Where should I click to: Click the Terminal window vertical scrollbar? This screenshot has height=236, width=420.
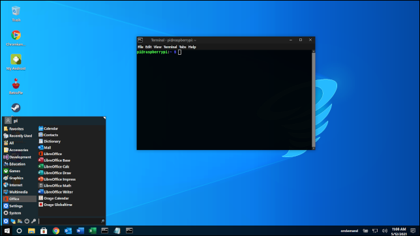point(314,100)
